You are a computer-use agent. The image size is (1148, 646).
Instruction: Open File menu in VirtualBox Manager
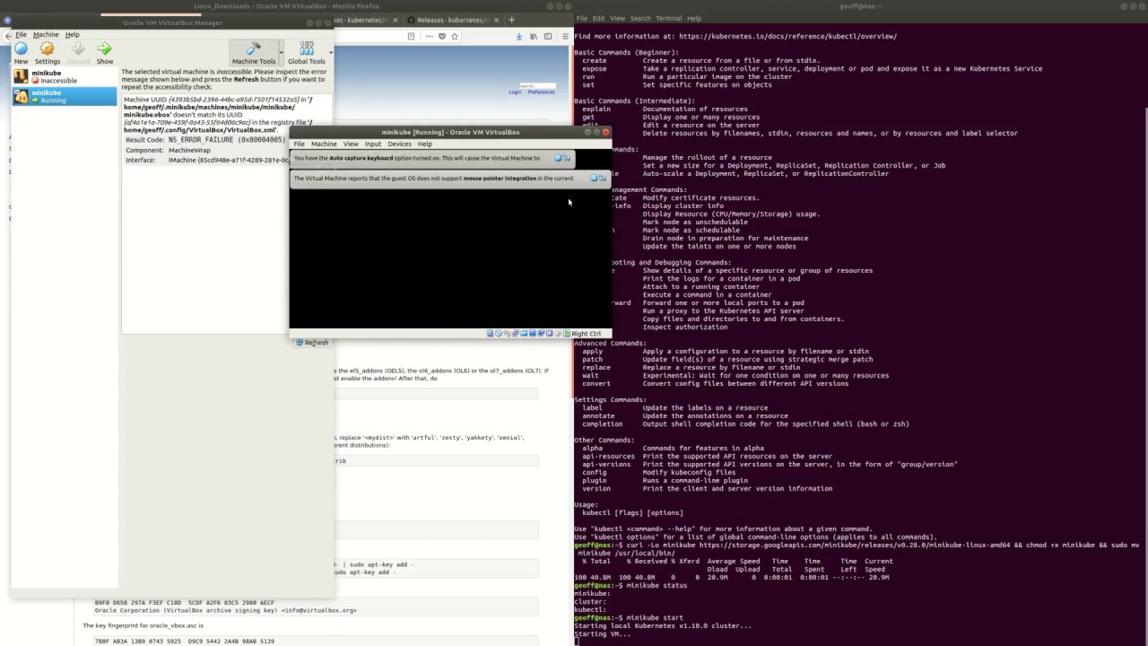21,34
